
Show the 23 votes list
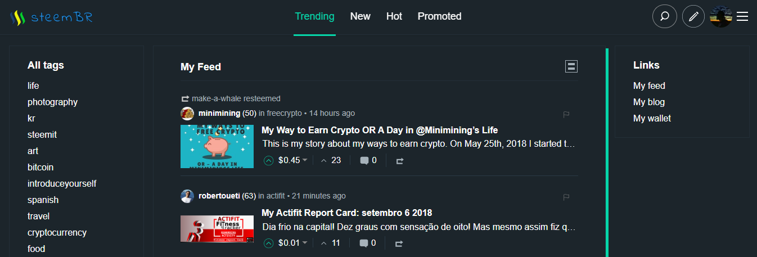[331, 160]
